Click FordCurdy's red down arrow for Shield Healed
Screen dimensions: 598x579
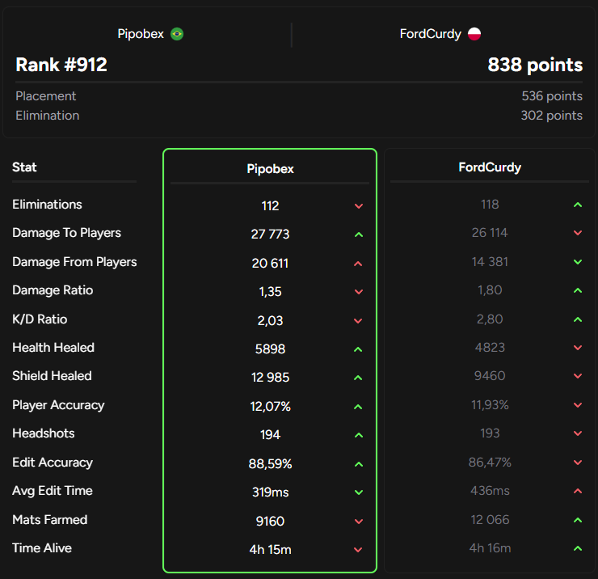578,376
